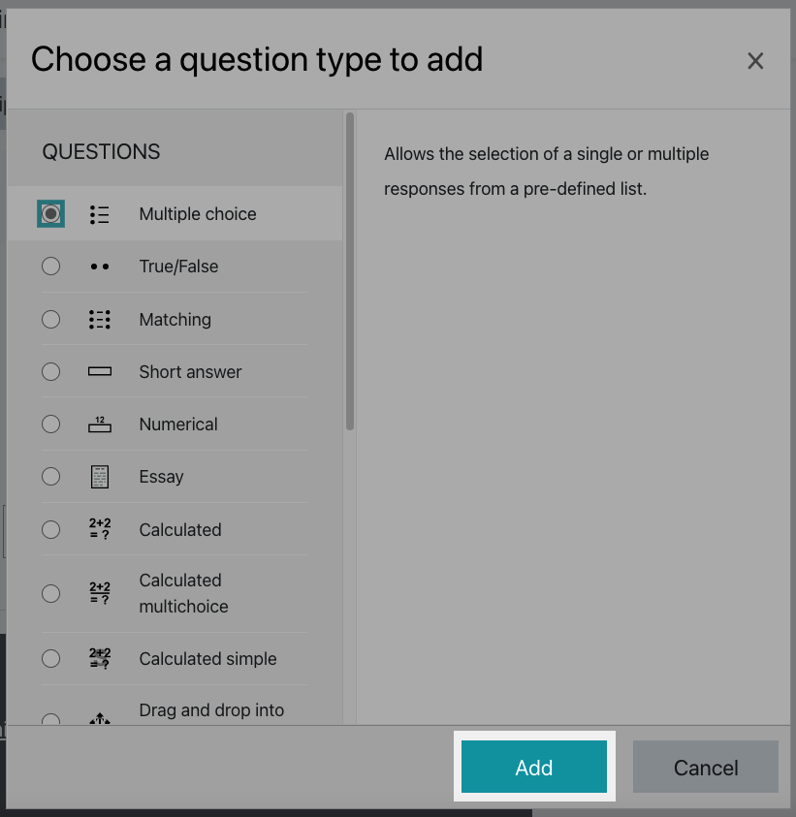Close the question type dialog with X

point(755,61)
